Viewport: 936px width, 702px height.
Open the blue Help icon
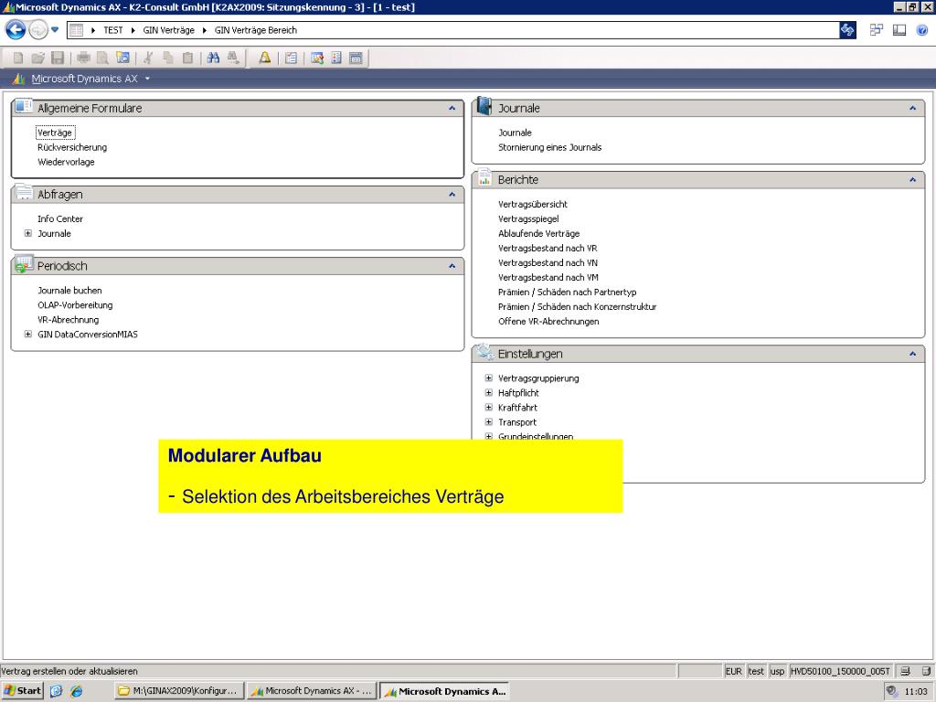pos(922,30)
